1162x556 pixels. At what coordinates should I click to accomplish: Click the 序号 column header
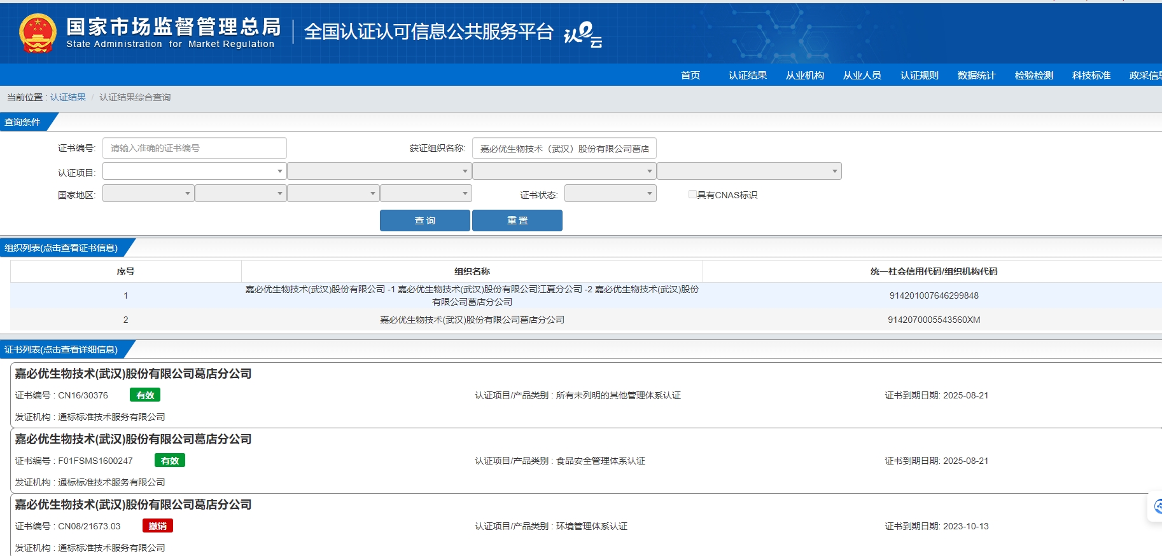click(125, 271)
